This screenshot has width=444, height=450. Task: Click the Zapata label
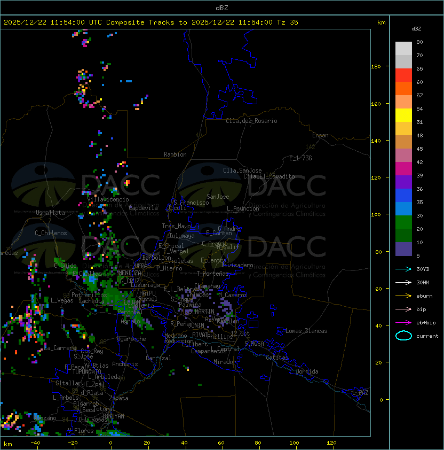(118, 398)
